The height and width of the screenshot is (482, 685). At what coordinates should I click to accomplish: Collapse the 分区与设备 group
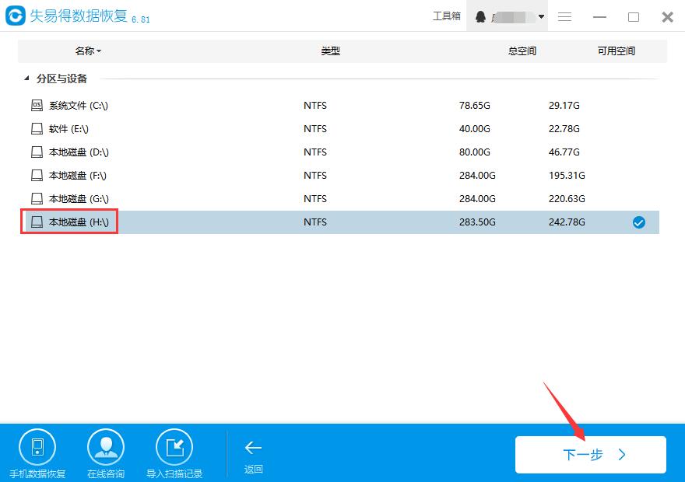(x=26, y=79)
